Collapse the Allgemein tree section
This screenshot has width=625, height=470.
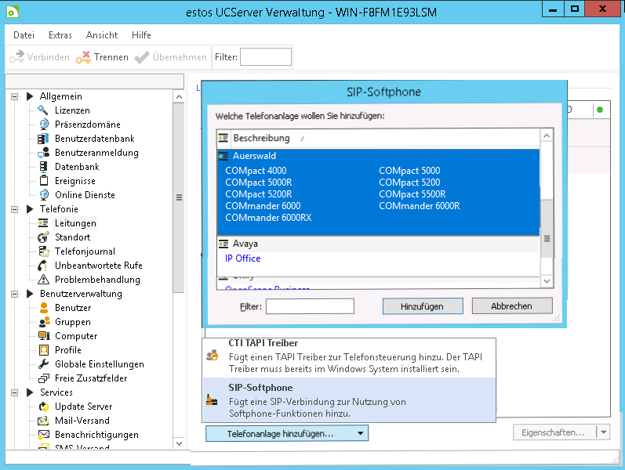(14, 96)
